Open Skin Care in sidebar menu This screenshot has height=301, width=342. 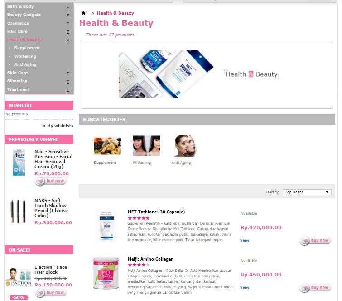click(18, 73)
